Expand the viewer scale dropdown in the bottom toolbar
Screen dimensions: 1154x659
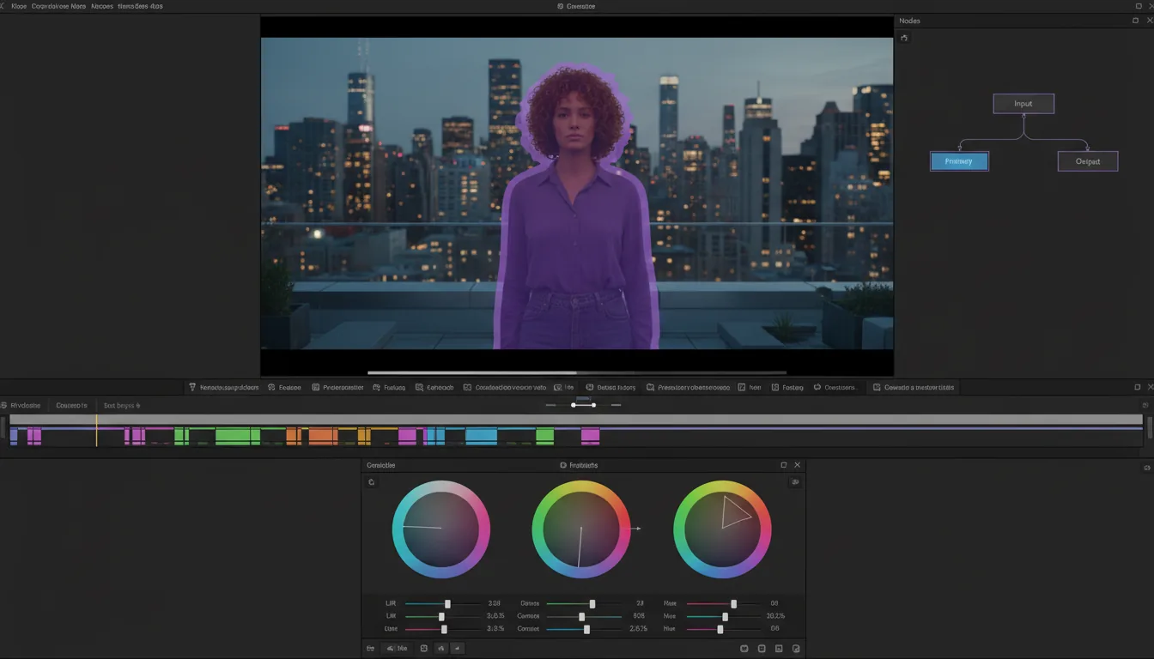(398, 648)
